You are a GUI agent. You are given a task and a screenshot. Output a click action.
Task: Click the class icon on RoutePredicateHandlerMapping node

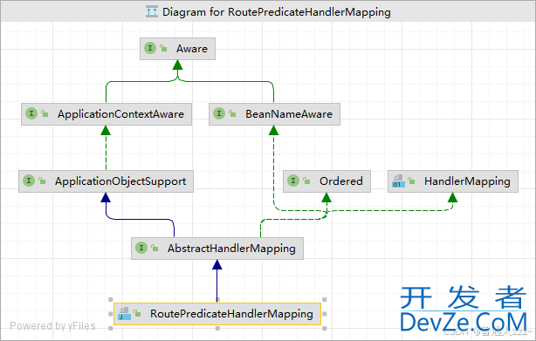tap(124, 313)
